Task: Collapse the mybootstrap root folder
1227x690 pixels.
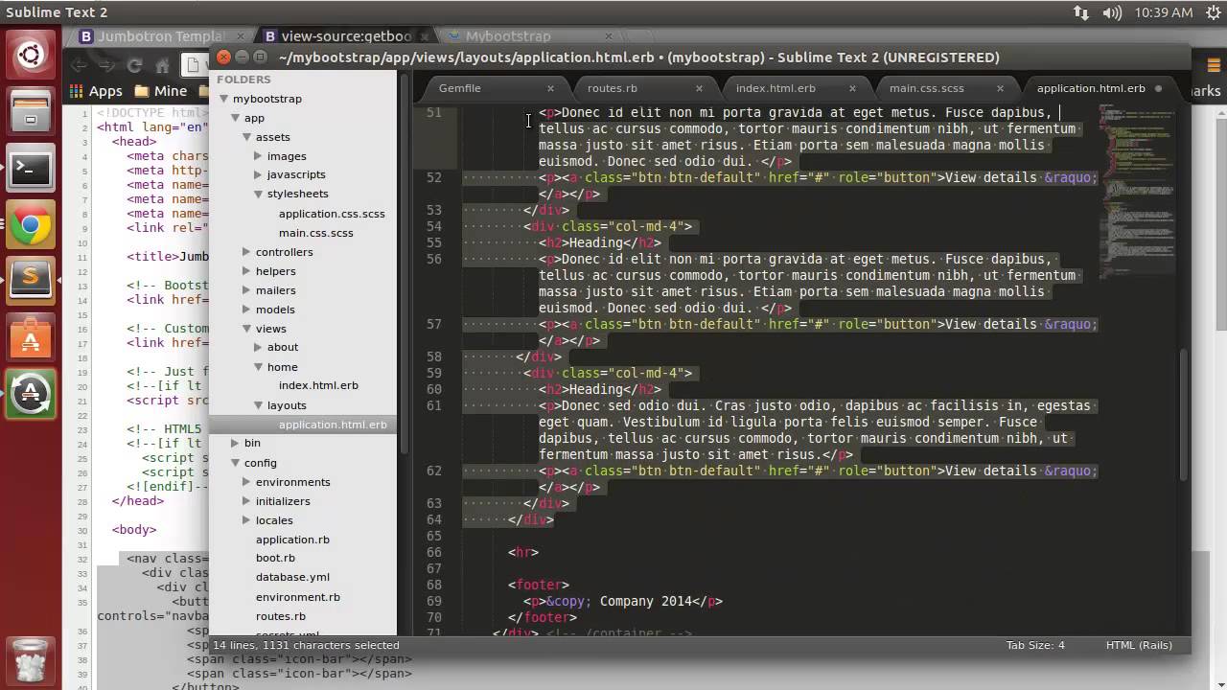Action: pos(224,99)
